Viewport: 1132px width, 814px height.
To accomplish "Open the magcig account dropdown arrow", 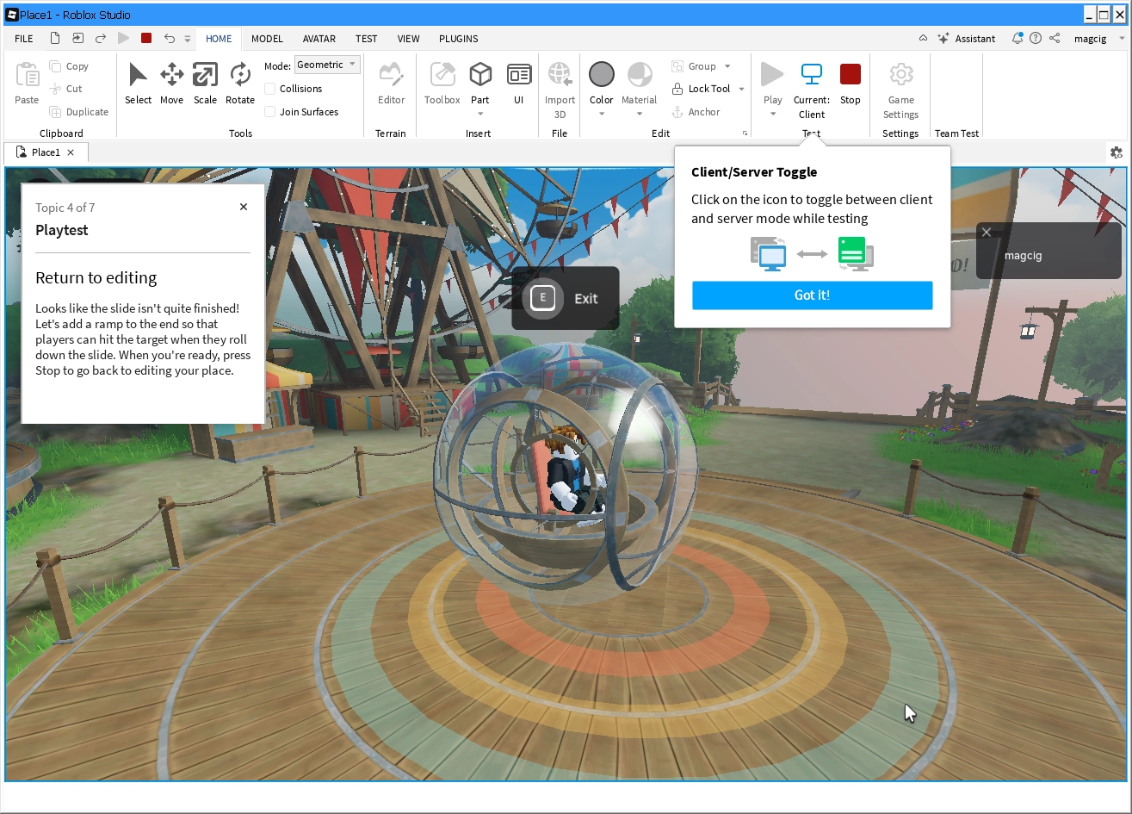I will pyautogui.click(x=1122, y=39).
